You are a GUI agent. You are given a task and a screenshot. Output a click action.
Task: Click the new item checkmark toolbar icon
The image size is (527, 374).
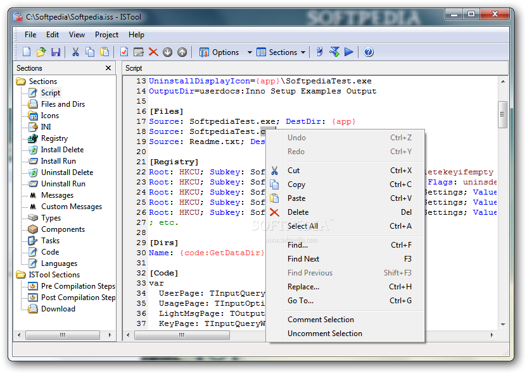coord(124,52)
